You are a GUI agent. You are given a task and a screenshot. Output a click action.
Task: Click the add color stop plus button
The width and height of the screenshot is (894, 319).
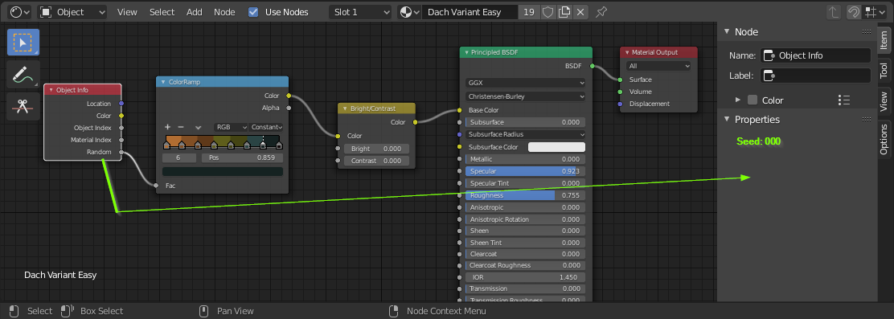click(x=167, y=127)
